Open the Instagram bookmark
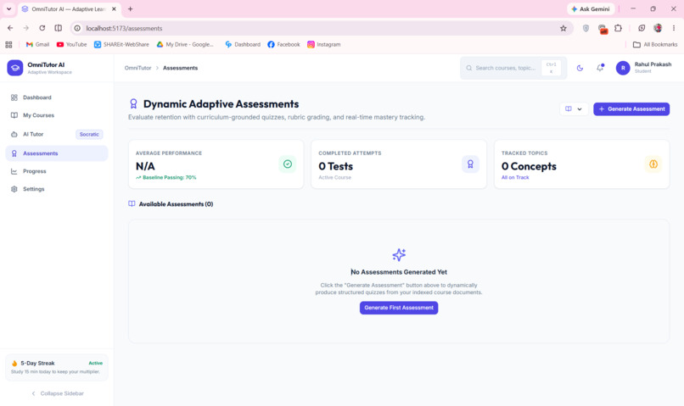This screenshot has height=406, width=684. 323,44
